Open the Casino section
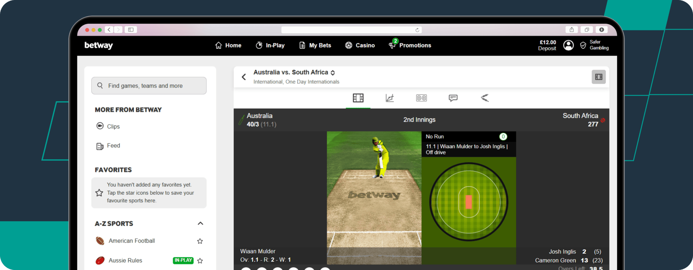The image size is (693, 270). coord(360,45)
